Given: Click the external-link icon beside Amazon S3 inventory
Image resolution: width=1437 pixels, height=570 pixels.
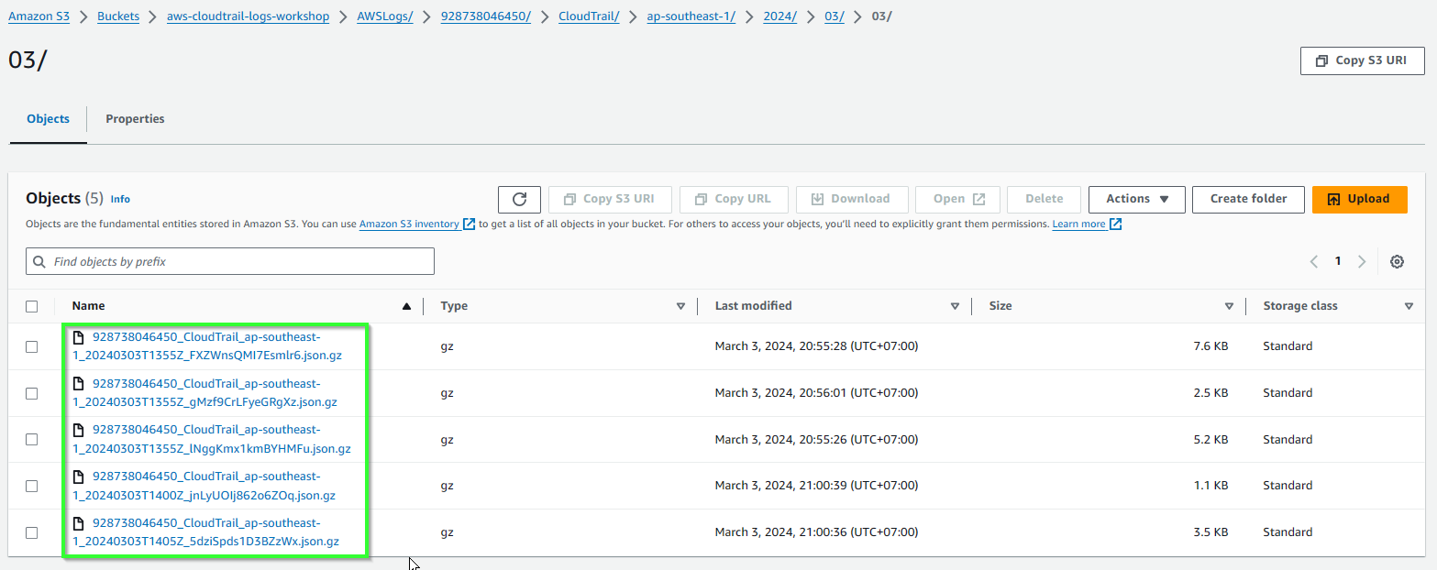Looking at the screenshot, I should coord(470,224).
